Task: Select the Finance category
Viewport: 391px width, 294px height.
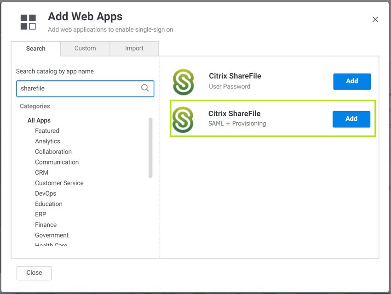Action: click(46, 225)
